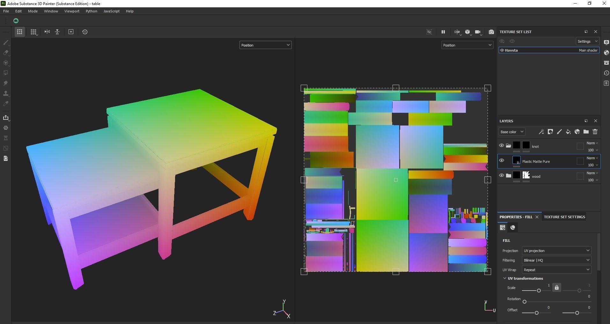The height and width of the screenshot is (324, 610).
Task: Hide the Plastic Matte Pure layer
Action: tap(502, 161)
